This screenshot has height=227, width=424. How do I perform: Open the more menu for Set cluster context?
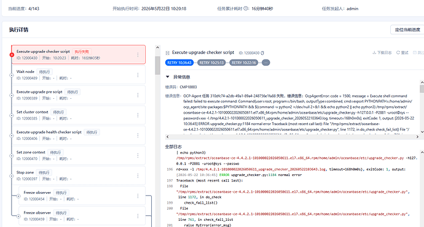tap(138, 115)
